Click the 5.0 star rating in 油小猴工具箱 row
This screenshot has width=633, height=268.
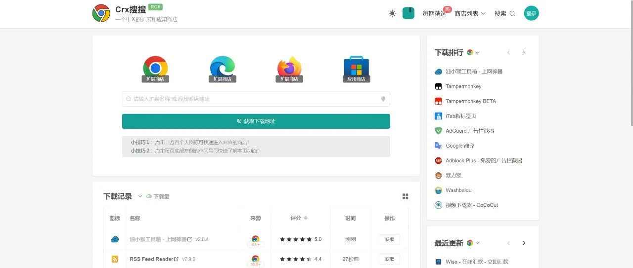pos(301,239)
